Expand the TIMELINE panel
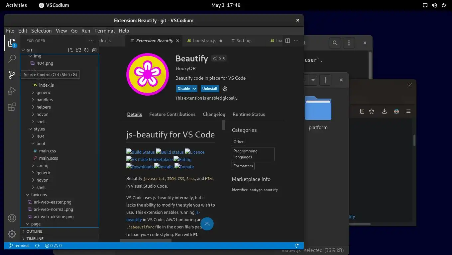The width and height of the screenshot is (452, 255). pyautogui.click(x=60, y=239)
